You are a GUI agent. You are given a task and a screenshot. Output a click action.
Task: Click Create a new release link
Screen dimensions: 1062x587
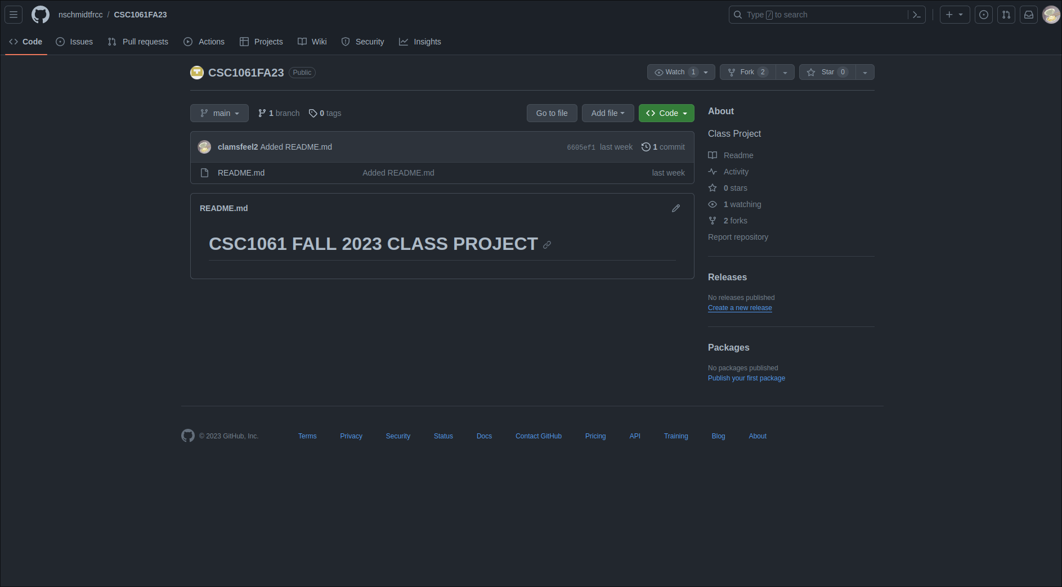(x=740, y=308)
